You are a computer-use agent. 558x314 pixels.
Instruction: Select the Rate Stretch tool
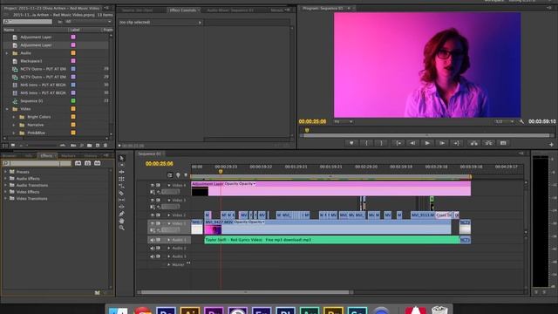122,186
